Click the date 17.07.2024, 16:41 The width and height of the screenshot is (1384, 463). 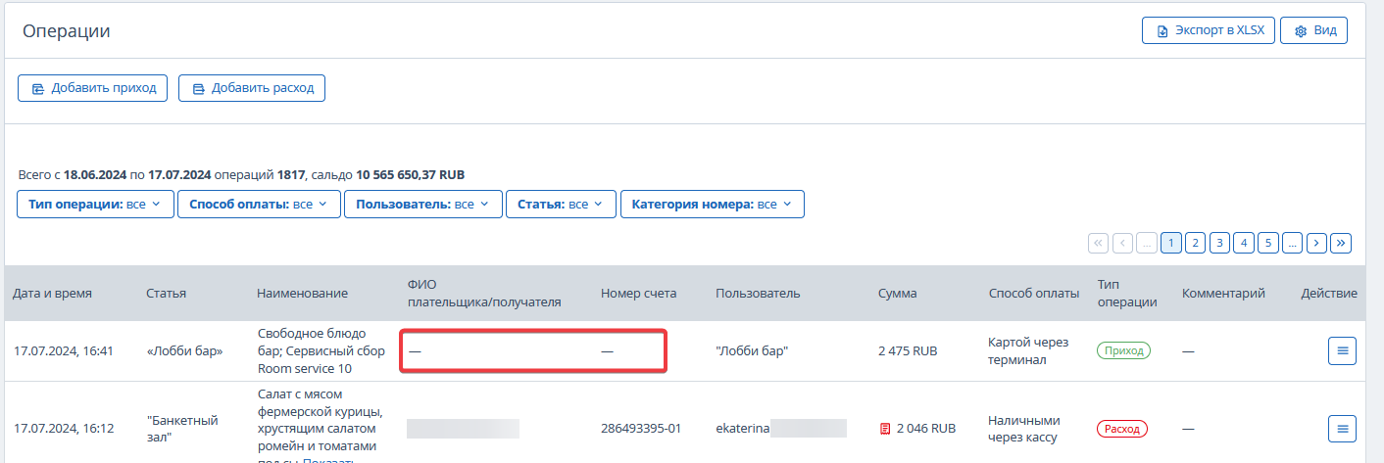click(x=64, y=351)
